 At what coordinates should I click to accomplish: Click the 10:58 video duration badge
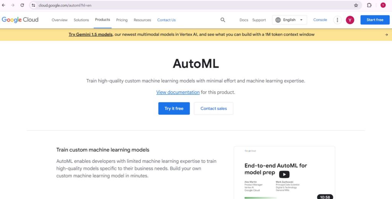click(x=325, y=197)
